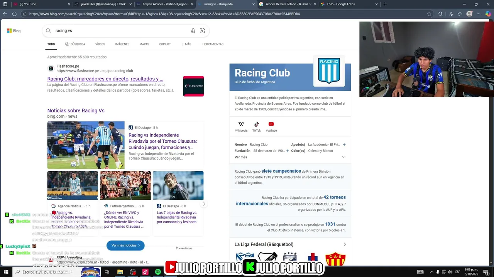Open TikTok app in taskbar

pyautogui.click(x=145, y=272)
